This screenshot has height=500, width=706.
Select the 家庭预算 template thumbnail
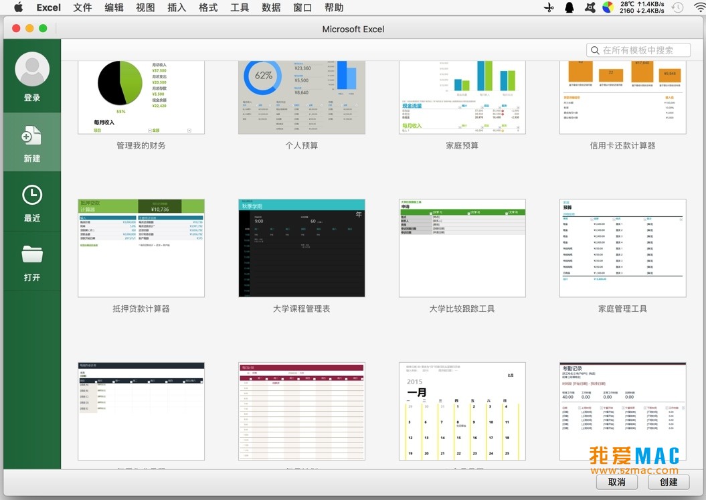pos(462,97)
